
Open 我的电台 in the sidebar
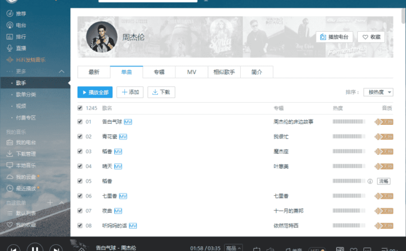(21, 142)
